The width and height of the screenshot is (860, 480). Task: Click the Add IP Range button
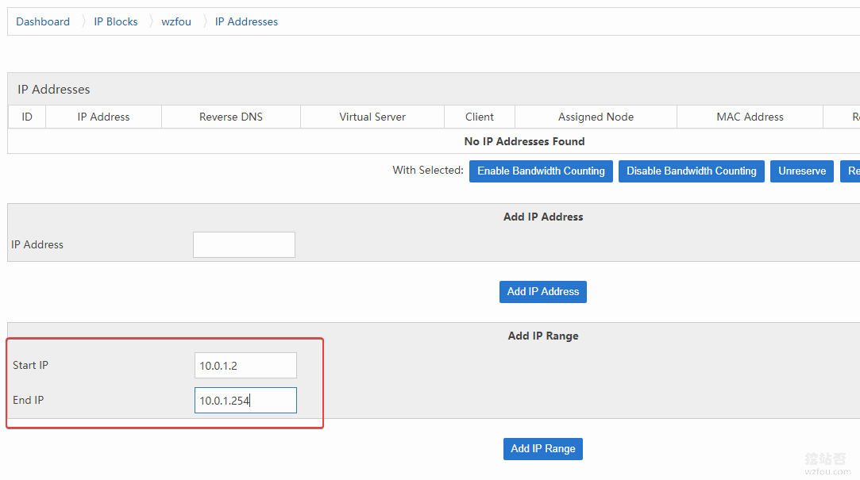coord(543,449)
